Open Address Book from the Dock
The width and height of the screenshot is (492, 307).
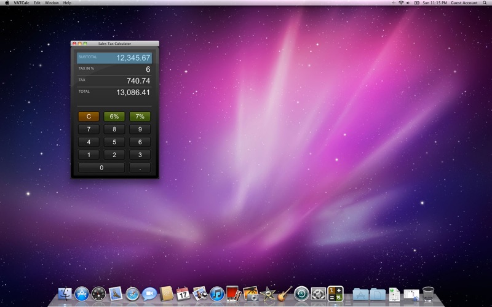click(x=166, y=294)
